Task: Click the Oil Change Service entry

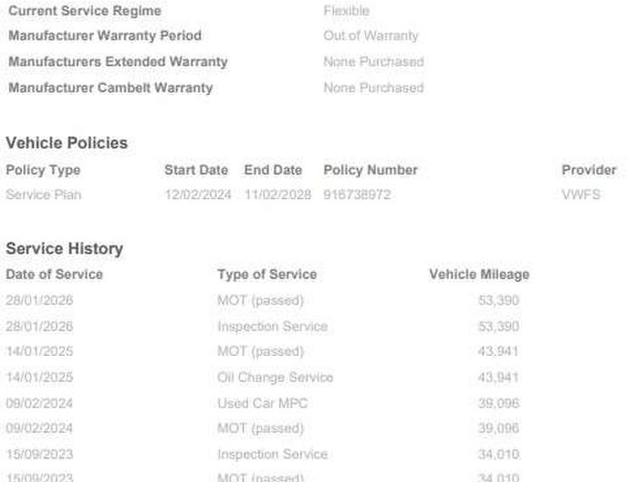Action: tap(274, 378)
